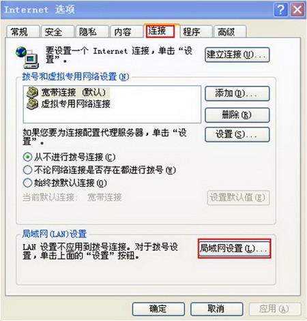Switch to the 高级 tab
The width and height of the screenshot is (307, 321).
230,31
